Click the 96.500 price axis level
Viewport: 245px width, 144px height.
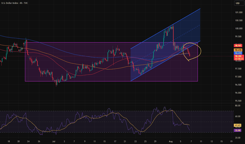239,85
